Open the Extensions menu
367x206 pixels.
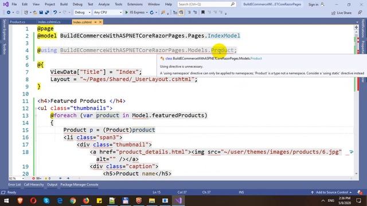coord(135,4)
